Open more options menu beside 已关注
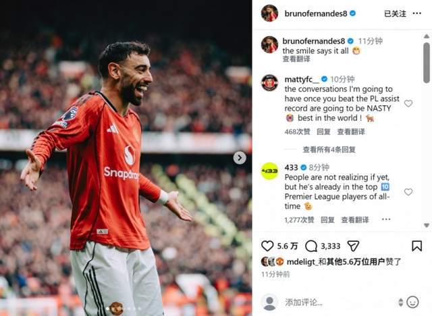The image size is (432, 316). tap(417, 14)
